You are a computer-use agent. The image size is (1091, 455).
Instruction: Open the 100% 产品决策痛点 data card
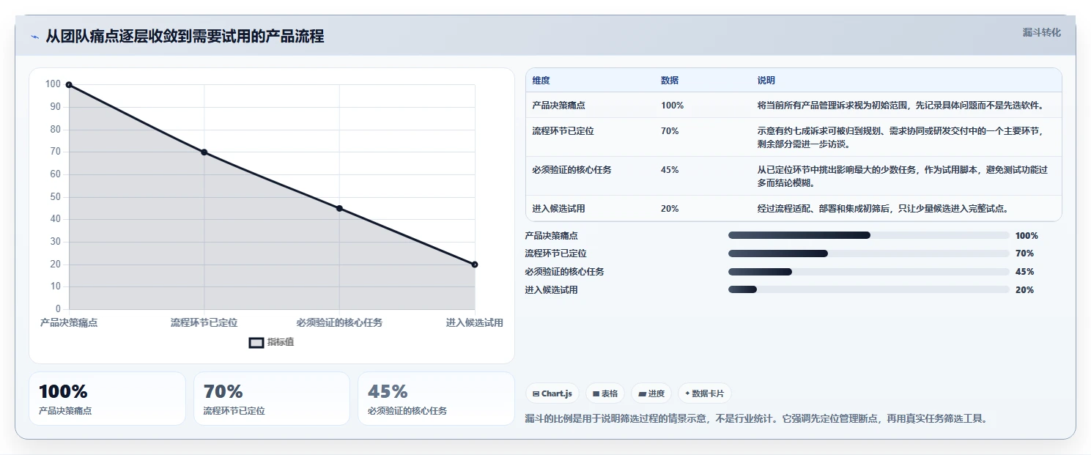coord(107,399)
